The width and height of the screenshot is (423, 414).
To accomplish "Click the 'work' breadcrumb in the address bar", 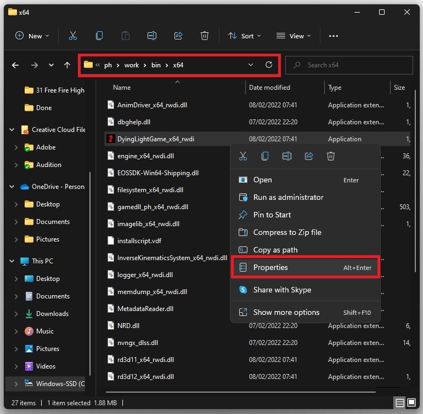I will pyautogui.click(x=132, y=65).
